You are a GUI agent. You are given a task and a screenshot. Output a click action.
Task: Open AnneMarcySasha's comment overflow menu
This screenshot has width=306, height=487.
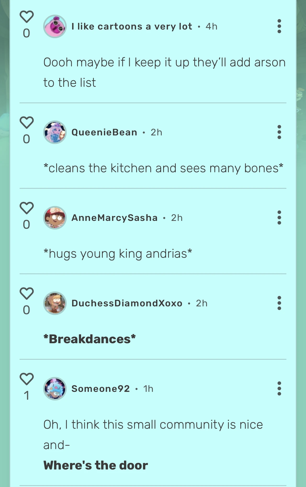tap(279, 217)
